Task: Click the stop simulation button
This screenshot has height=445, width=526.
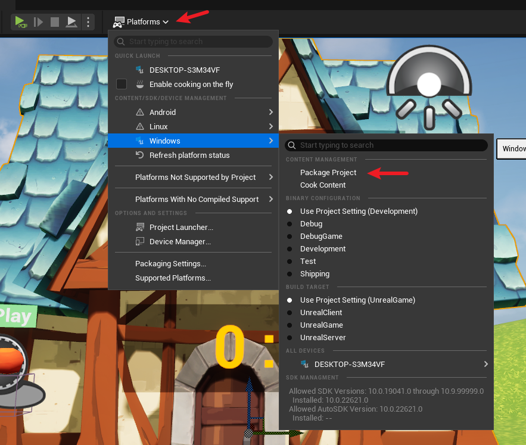Action: coord(55,22)
